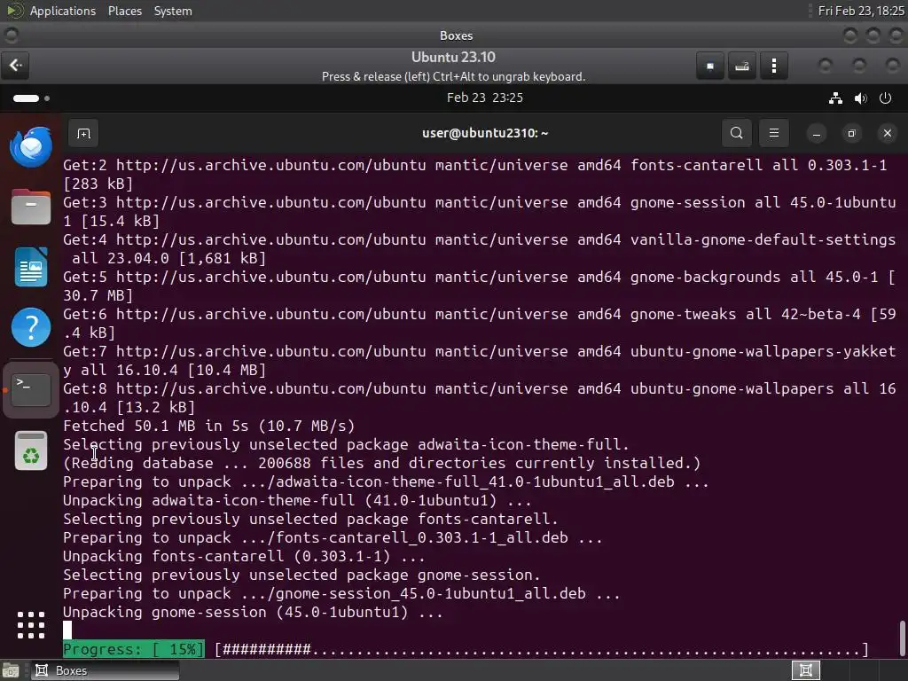The image size is (908, 681).
Task: Open the guest volume indicator
Action: (x=860, y=98)
